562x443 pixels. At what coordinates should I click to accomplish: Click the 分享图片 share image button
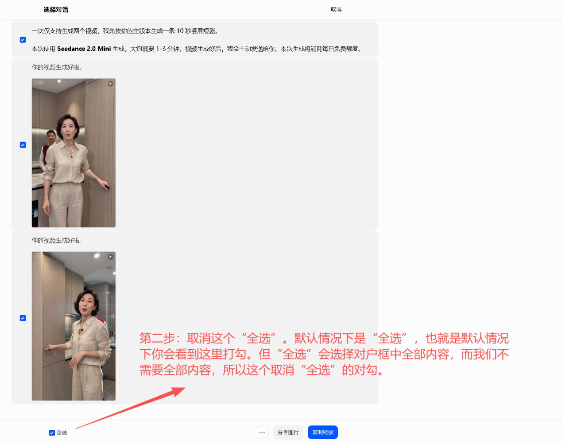point(288,432)
